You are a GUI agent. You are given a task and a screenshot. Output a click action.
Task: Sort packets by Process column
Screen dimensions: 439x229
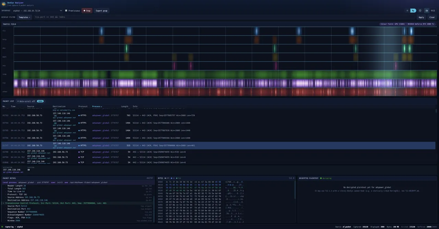point(97,106)
